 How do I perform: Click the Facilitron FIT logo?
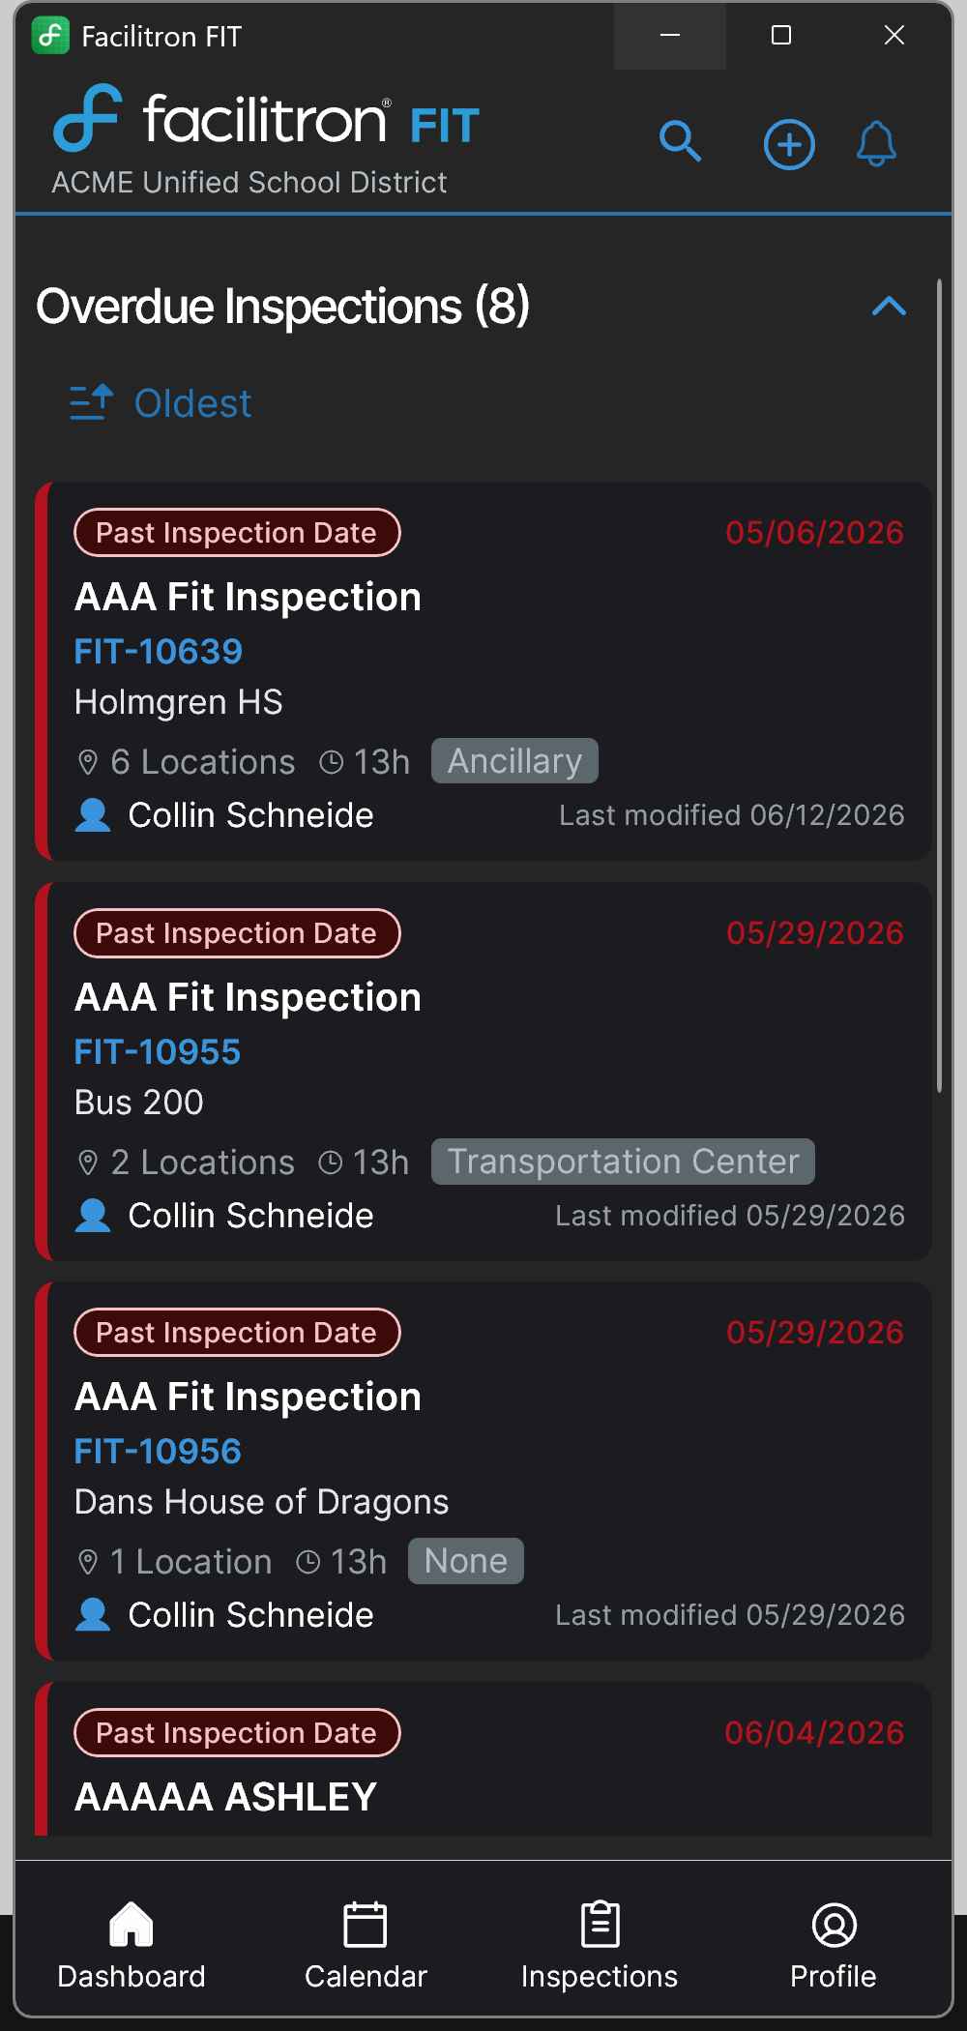(267, 119)
